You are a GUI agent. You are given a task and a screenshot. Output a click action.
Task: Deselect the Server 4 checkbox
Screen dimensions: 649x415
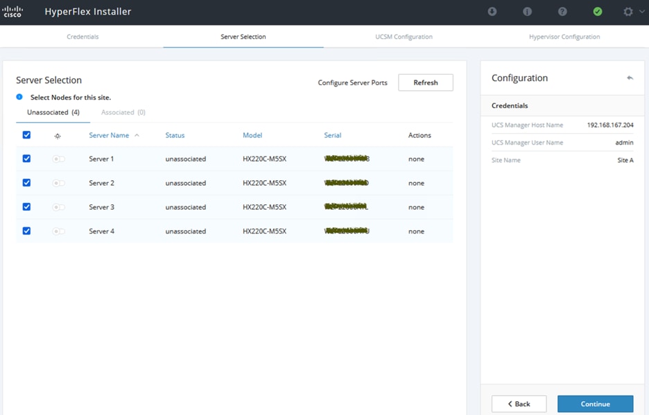[27, 231]
